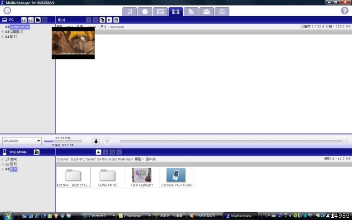This screenshot has height=220, width=352.
Task: Open the Windows Start orb
Action: point(8,216)
